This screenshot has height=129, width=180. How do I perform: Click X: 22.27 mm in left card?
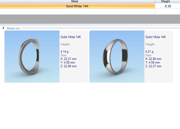pyautogui.click(x=69, y=59)
